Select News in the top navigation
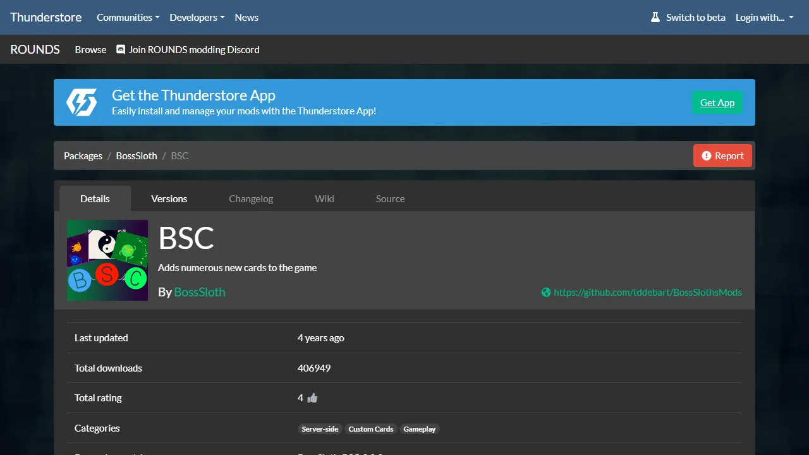Image resolution: width=809 pixels, height=455 pixels. [246, 17]
